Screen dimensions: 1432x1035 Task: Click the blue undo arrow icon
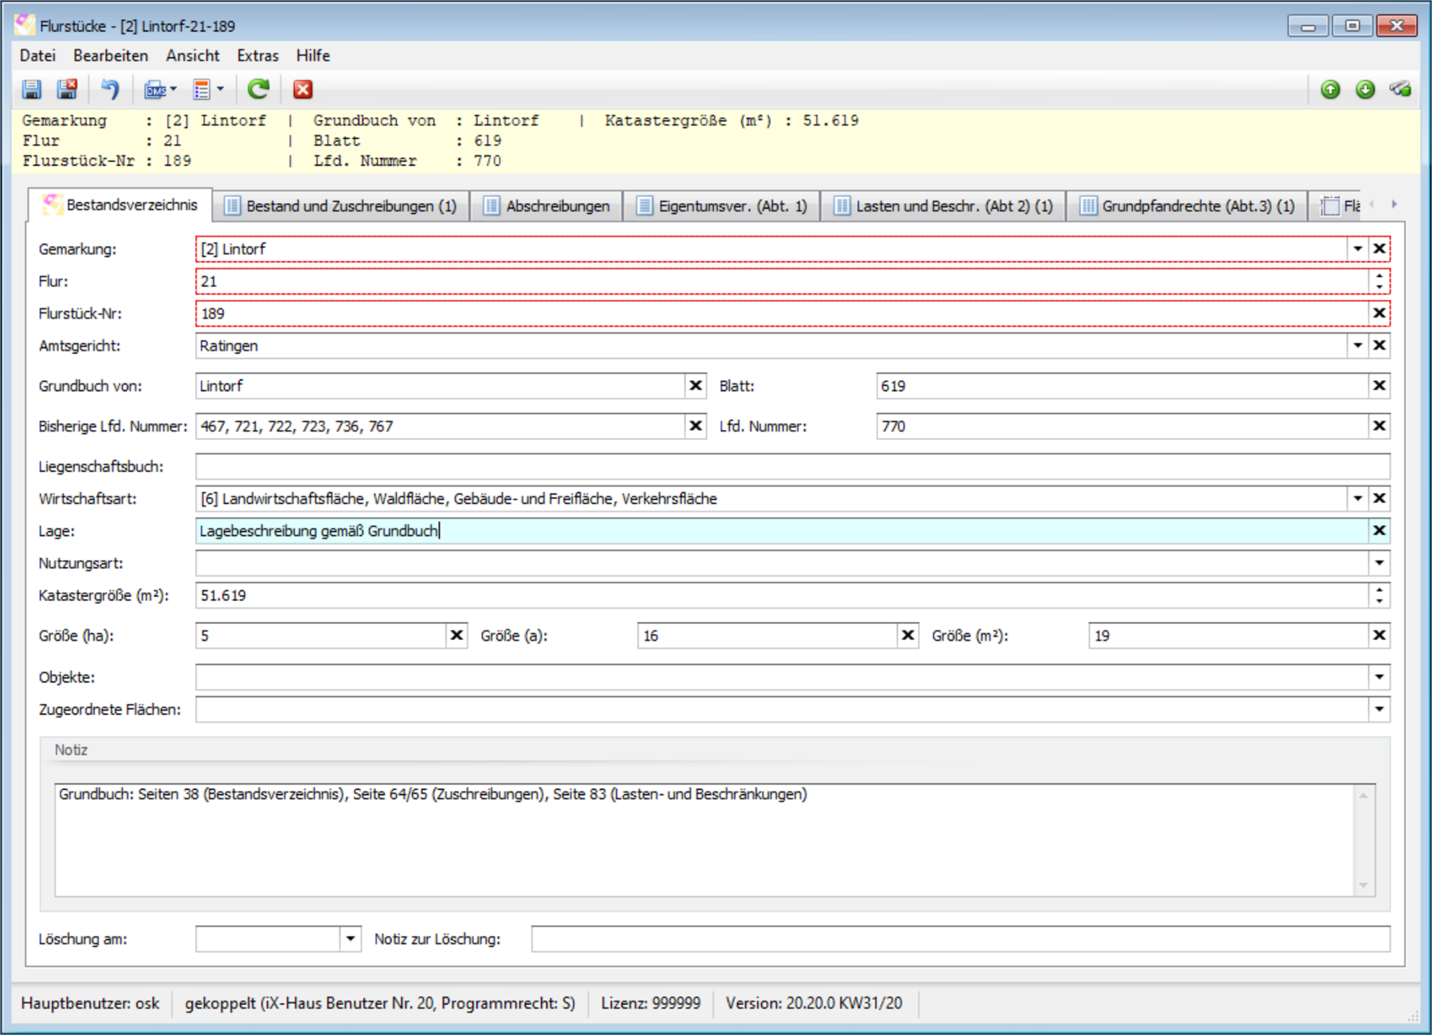pyautogui.click(x=110, y=90)
